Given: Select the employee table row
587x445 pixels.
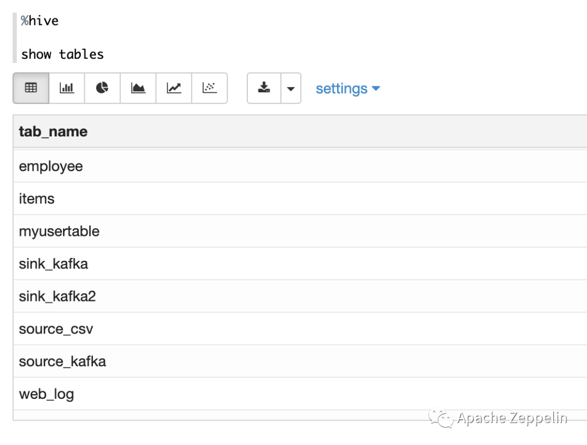Looking at the screenshot, I should pyautogui.click(x=300, y=166).
